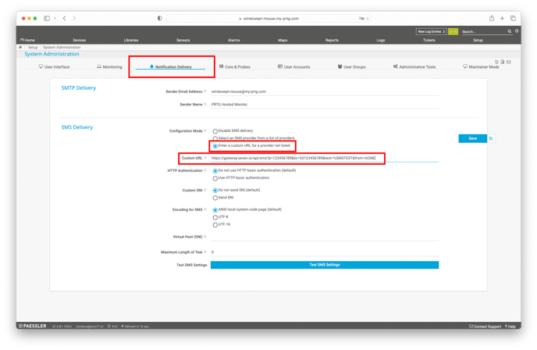Click the Safari sidebar toggle icon
The height and width of the screenshot is (350, 537).
coord(47,18)
